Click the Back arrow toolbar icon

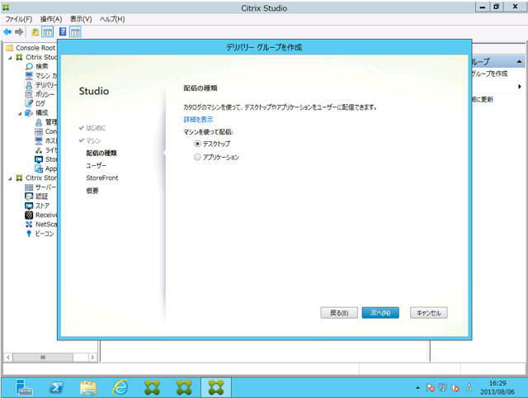pos(7,32)
